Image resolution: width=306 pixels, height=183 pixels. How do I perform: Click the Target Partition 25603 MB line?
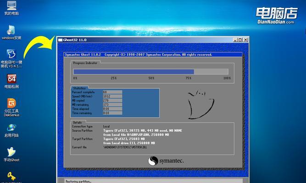pyautogui.click(x=124, y=139)
